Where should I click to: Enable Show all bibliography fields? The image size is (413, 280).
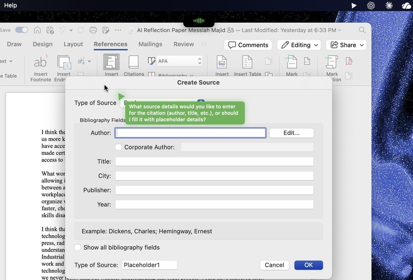tap(77, 247)
